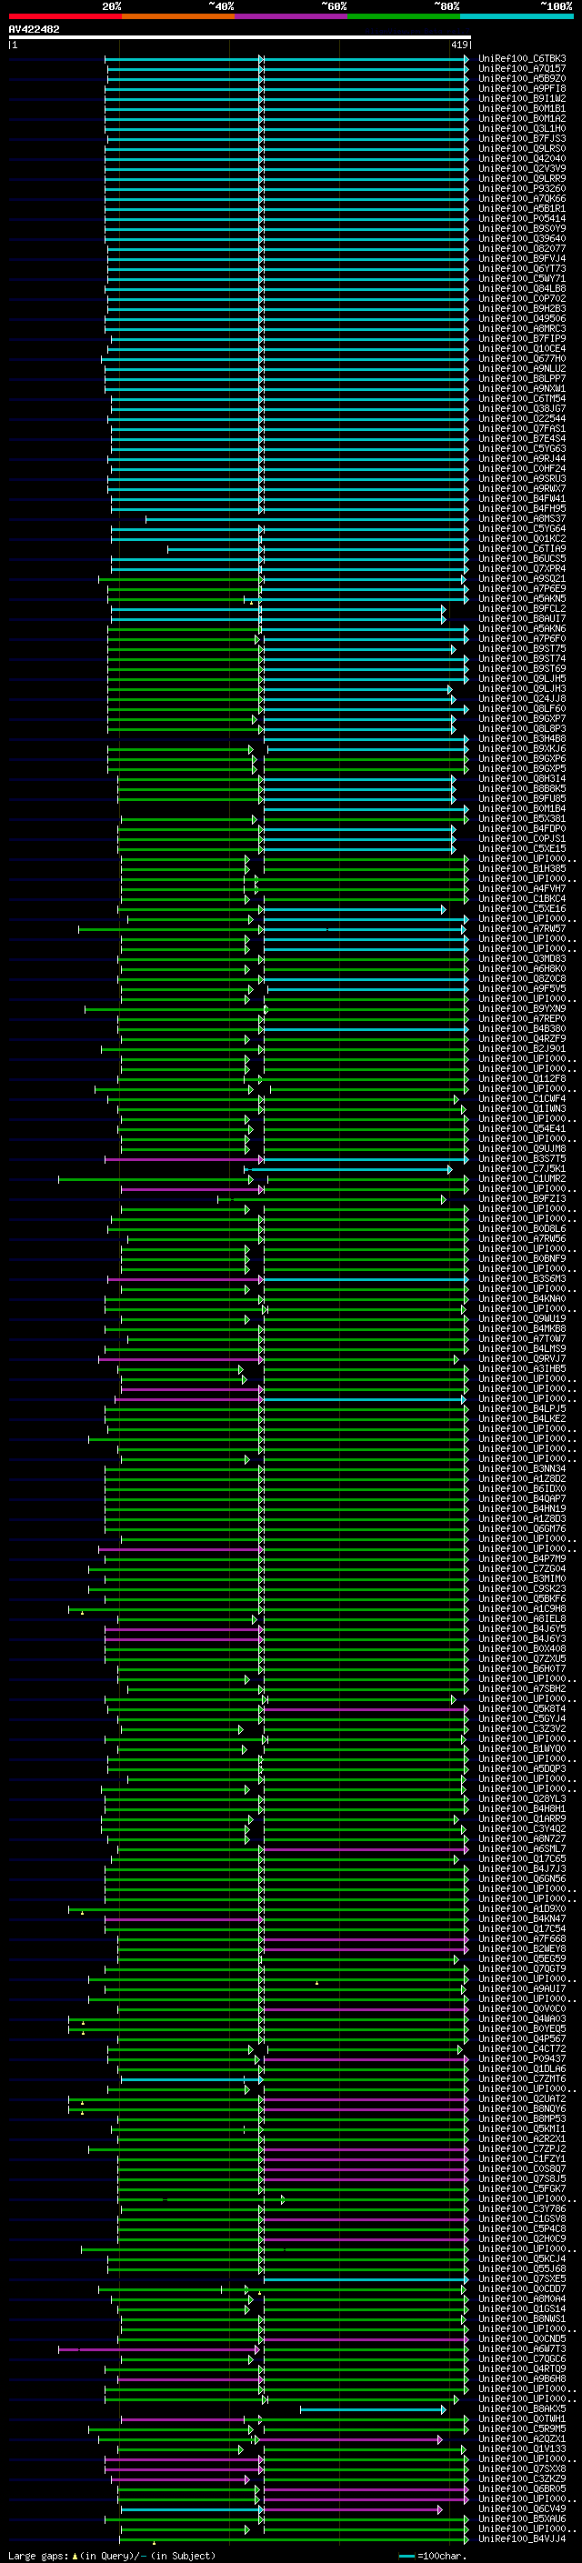Select label UniRef100_A9F5V5
The height and width of the screenshot is (2563, 582).
522,989
